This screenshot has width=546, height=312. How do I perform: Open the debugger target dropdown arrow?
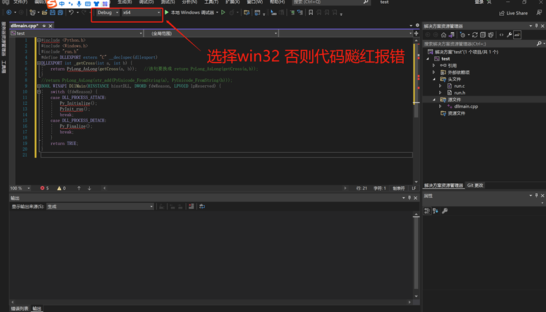coord(217,13)
